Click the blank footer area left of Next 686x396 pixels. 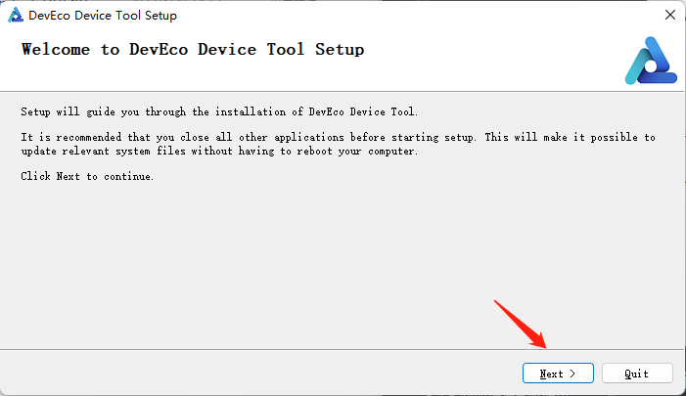point(245,374)
